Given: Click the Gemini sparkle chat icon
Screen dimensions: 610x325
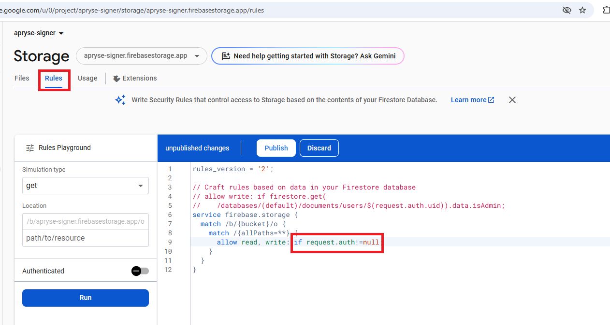Looking at the screenshot, I should click(x=226, y=56).
